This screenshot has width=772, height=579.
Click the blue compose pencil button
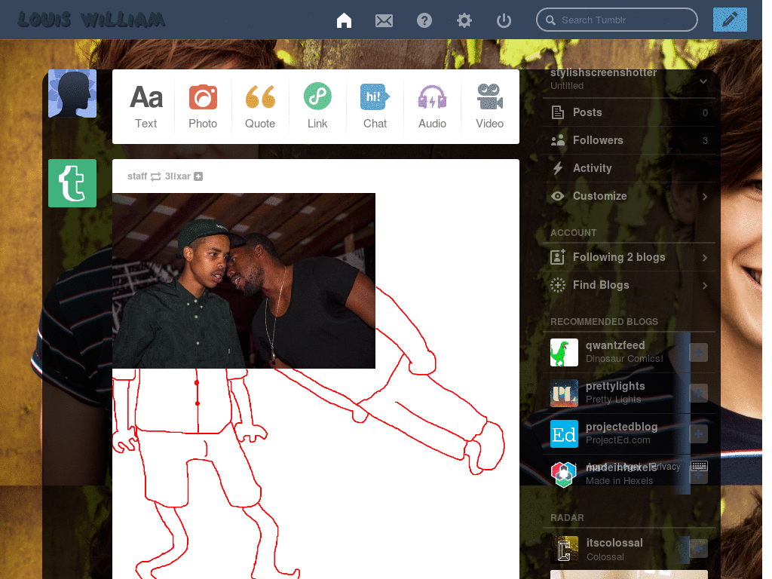[730, 20]
